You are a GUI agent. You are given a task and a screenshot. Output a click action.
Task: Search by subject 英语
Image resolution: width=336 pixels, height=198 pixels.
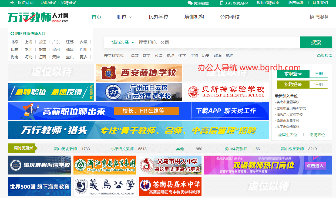point(159,55)
